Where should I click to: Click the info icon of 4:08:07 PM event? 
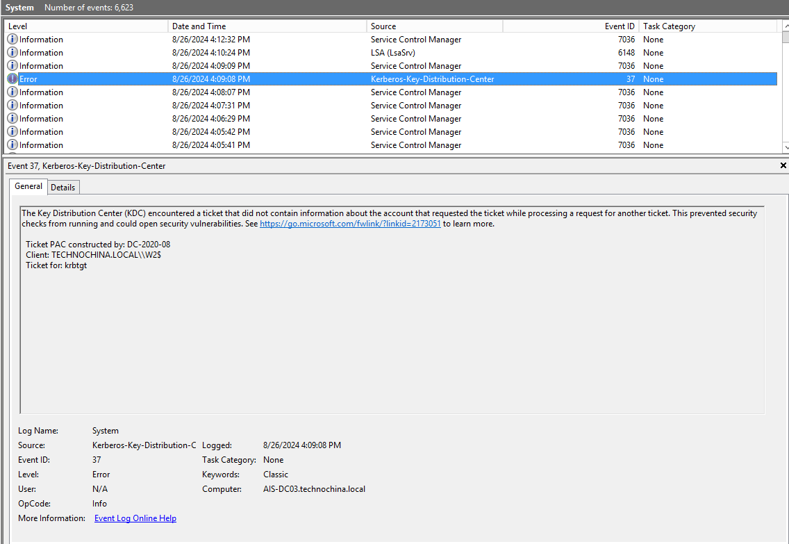pos(12,92)
